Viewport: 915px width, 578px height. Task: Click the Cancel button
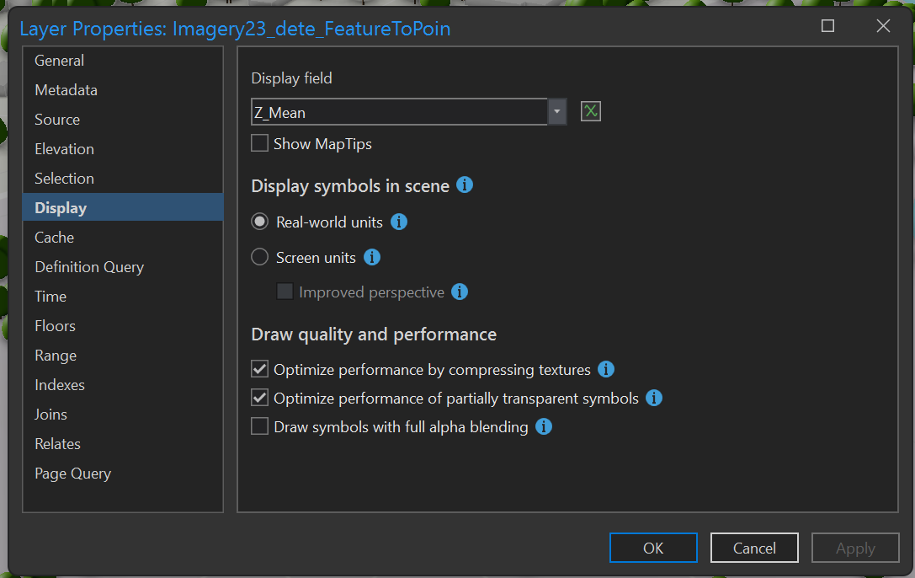click(754, 548)
